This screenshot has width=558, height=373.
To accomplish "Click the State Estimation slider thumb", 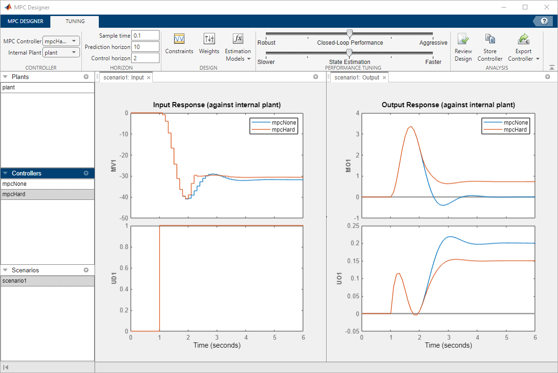I will 350,53.
